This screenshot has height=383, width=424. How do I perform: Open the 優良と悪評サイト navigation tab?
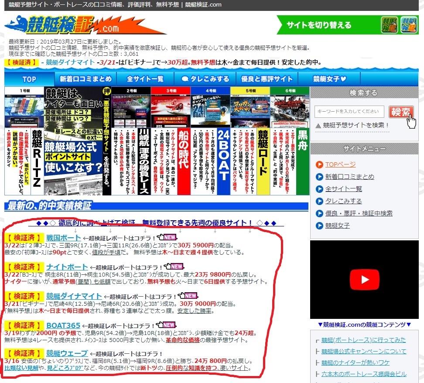(x=267, y=79)
